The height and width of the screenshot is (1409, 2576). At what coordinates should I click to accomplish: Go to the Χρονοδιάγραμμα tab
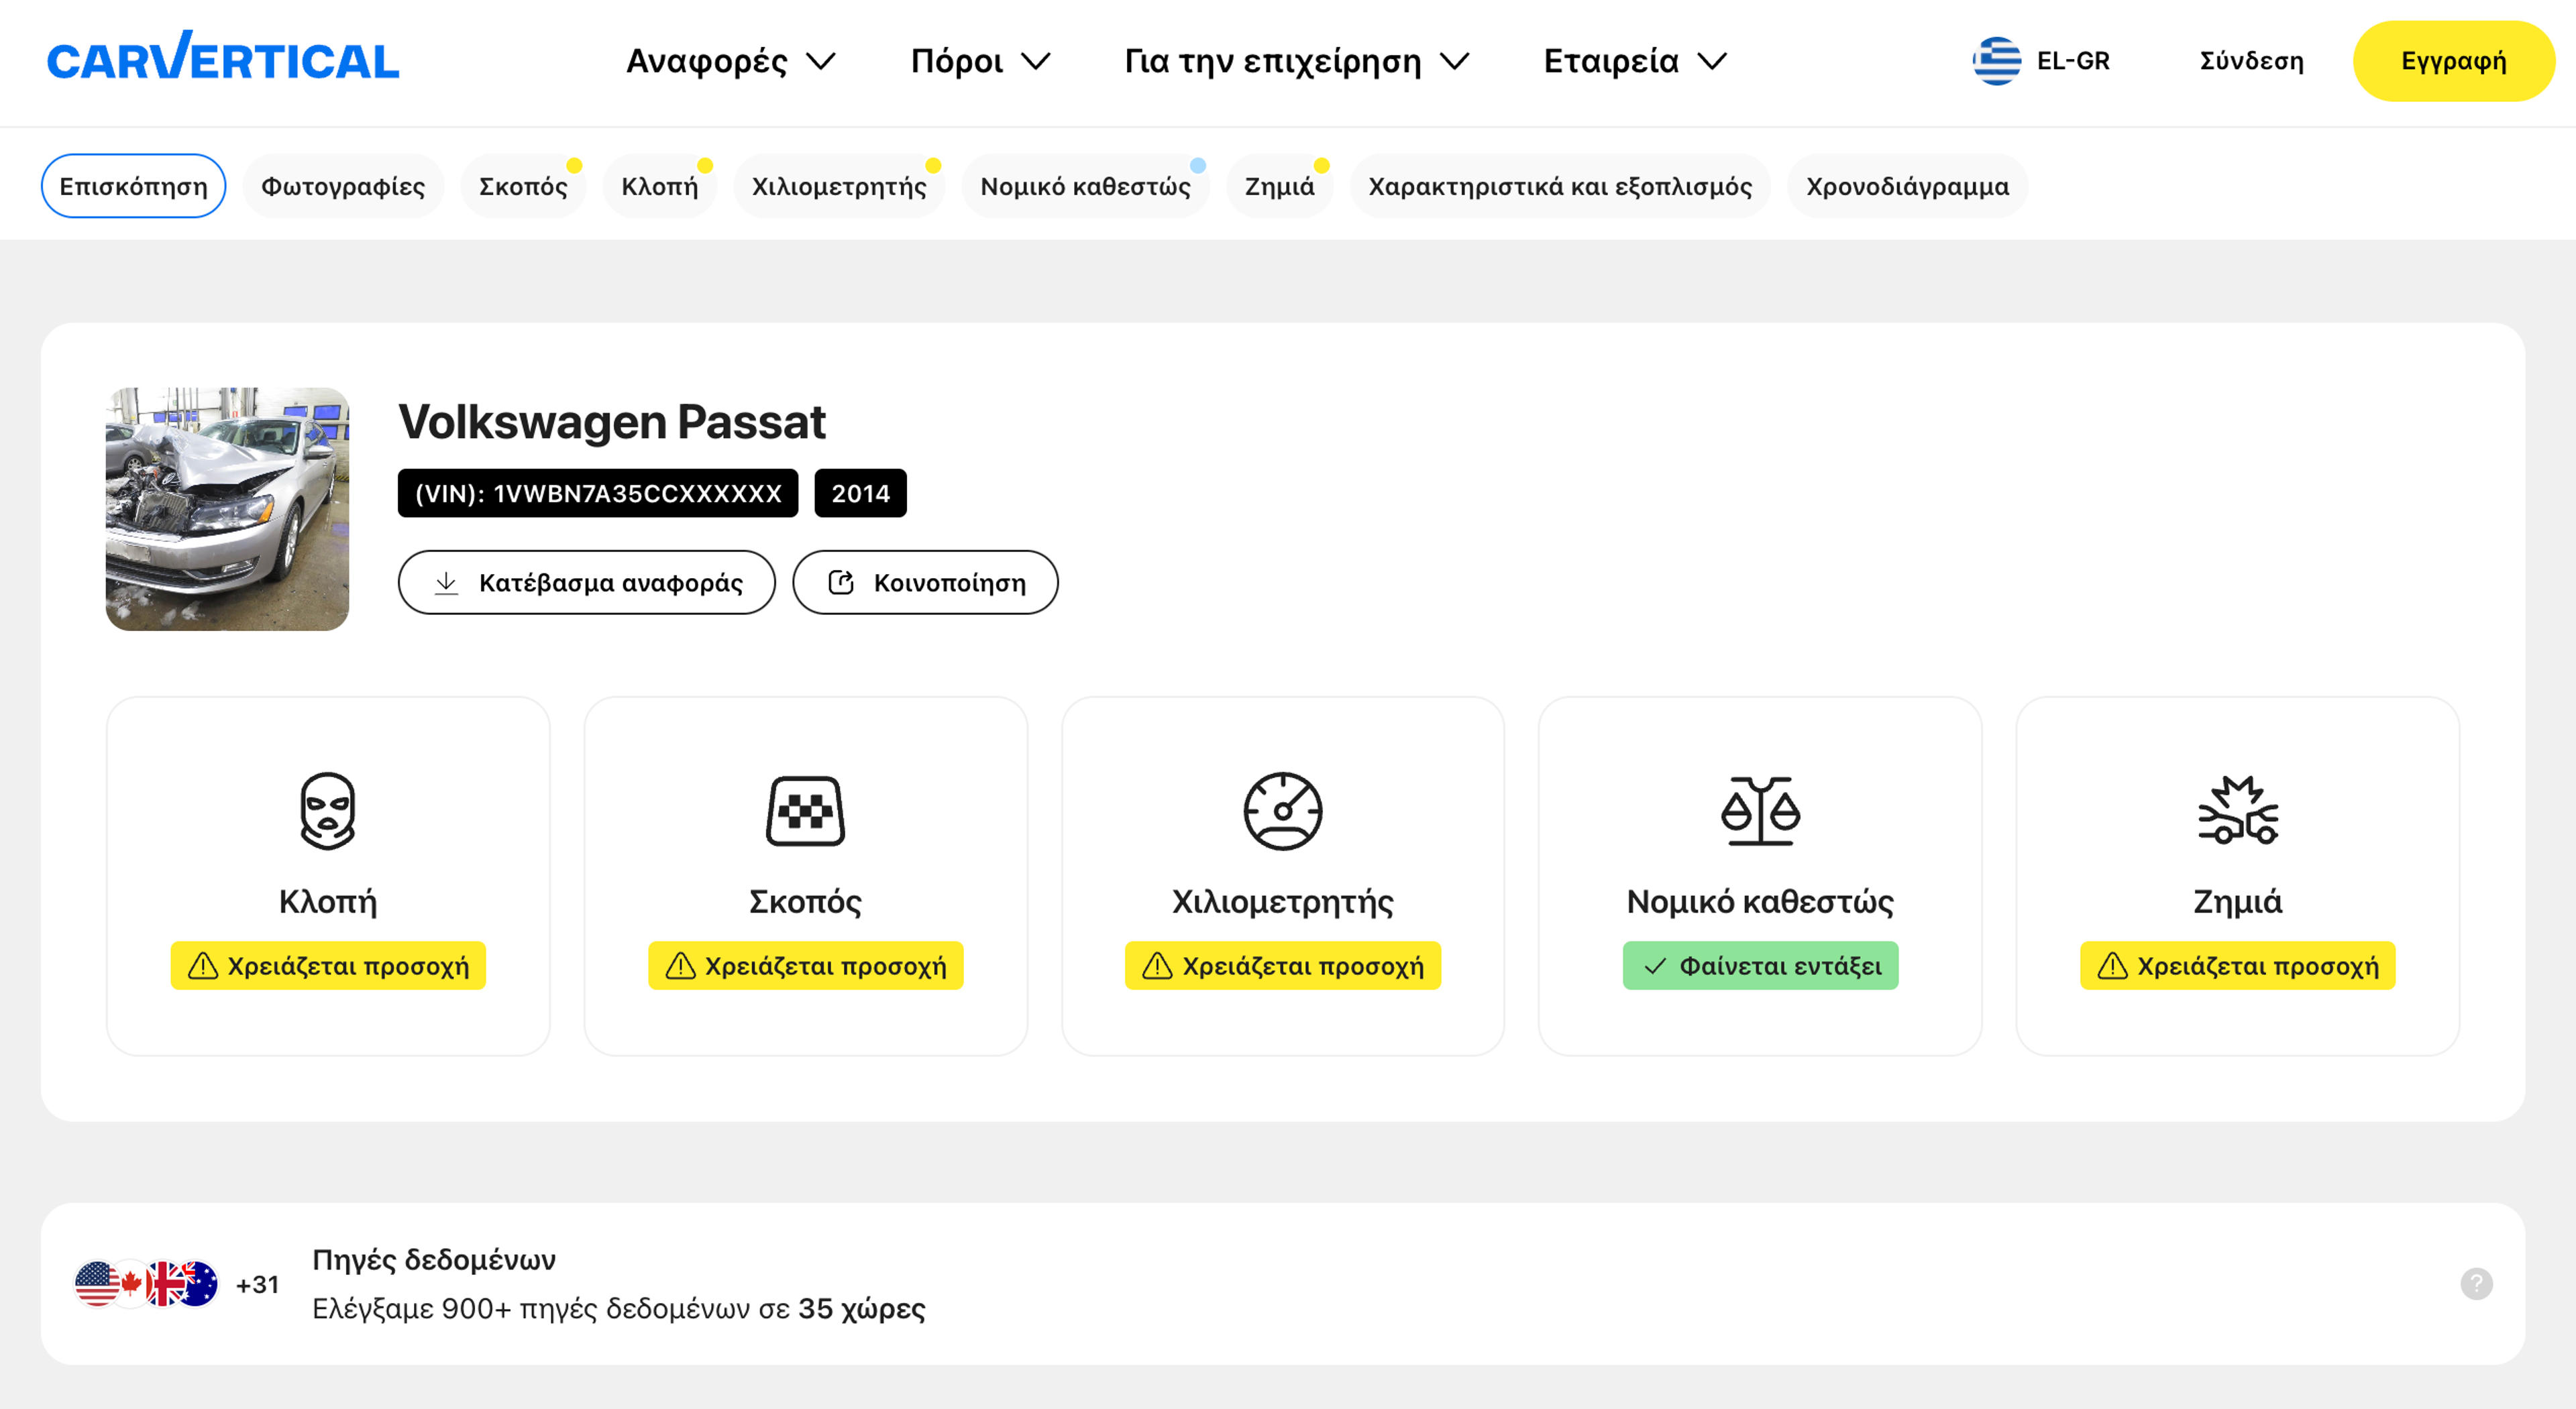(1906, 186)
